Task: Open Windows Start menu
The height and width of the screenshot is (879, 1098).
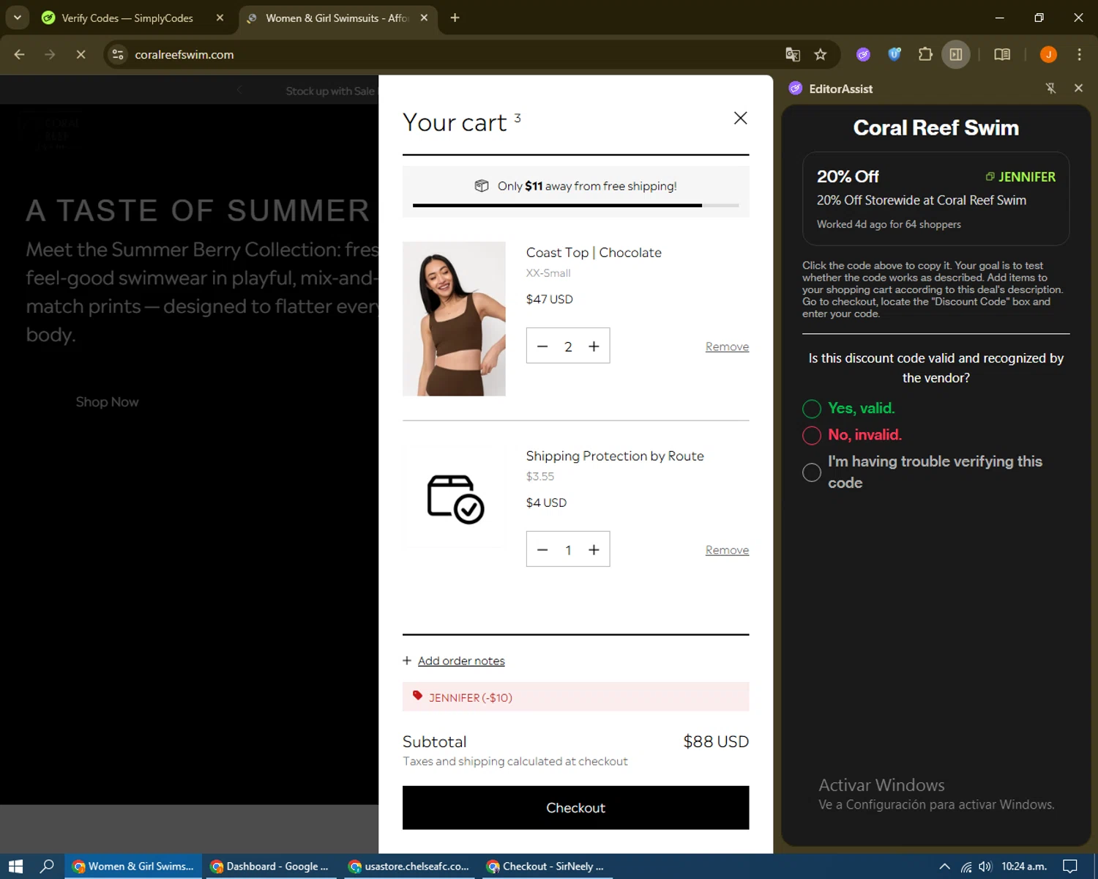Action: (15, 867)
